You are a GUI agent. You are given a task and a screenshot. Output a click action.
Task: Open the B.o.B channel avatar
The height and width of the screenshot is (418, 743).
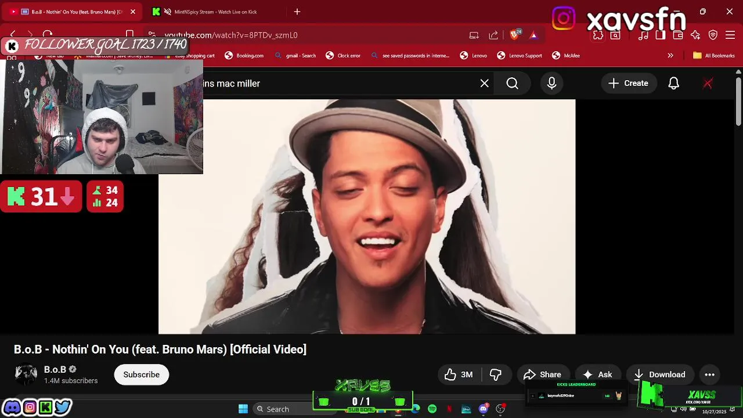point(26,374)
